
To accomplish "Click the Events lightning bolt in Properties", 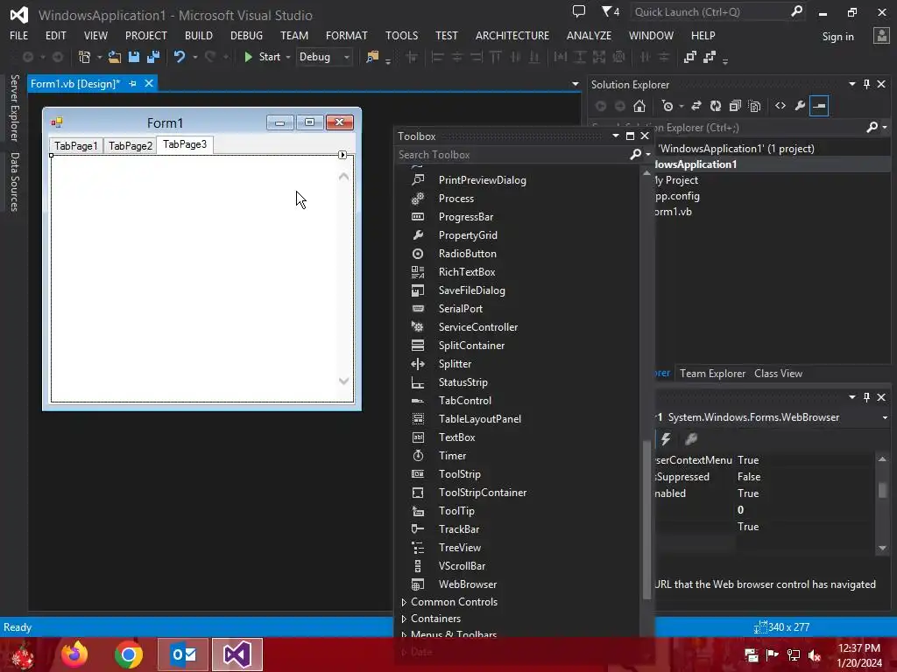I will pos(666,439).
